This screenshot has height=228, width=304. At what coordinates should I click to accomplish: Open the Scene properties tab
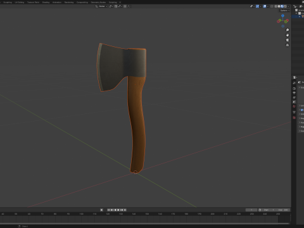point(294,102)
